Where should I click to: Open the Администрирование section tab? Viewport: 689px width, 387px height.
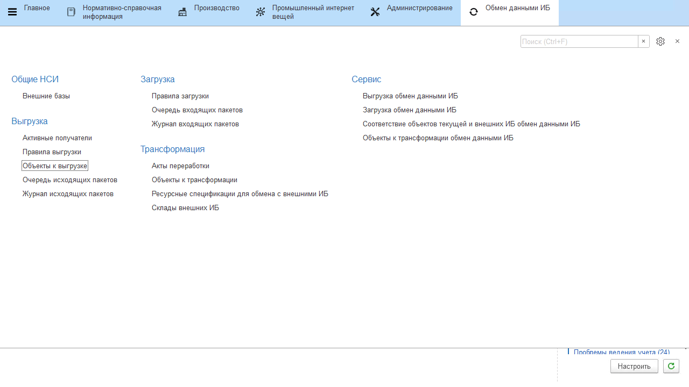(419, 8)
